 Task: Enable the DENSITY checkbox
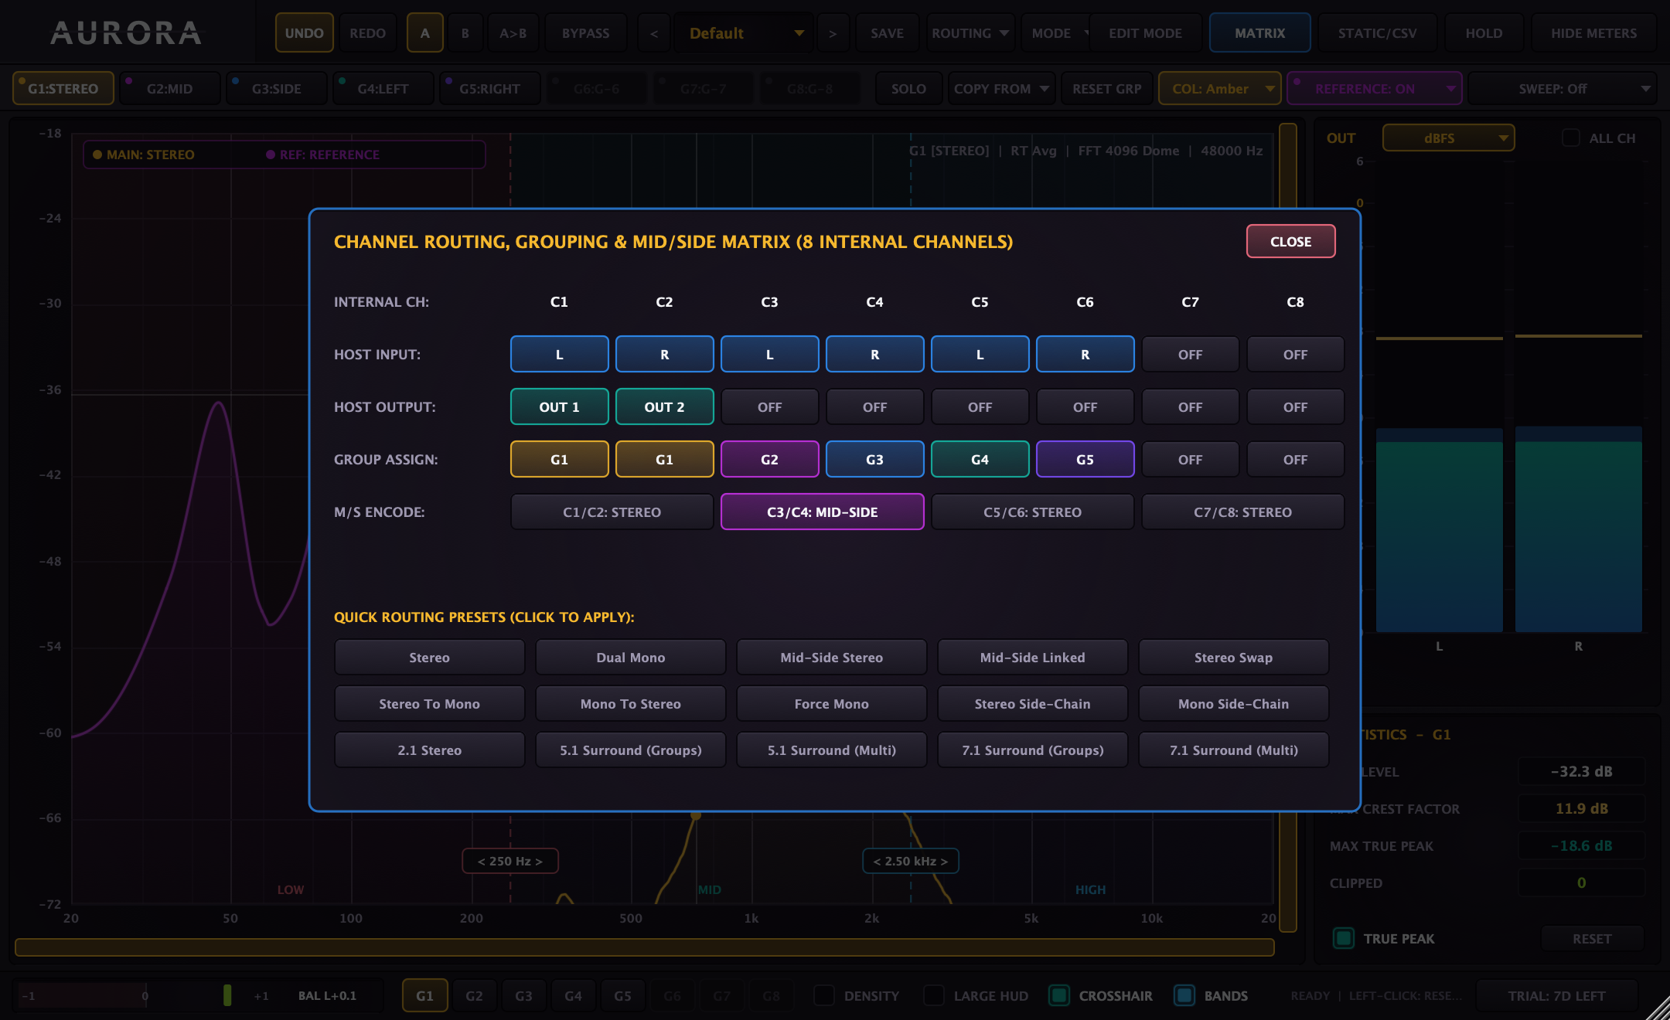824,995
